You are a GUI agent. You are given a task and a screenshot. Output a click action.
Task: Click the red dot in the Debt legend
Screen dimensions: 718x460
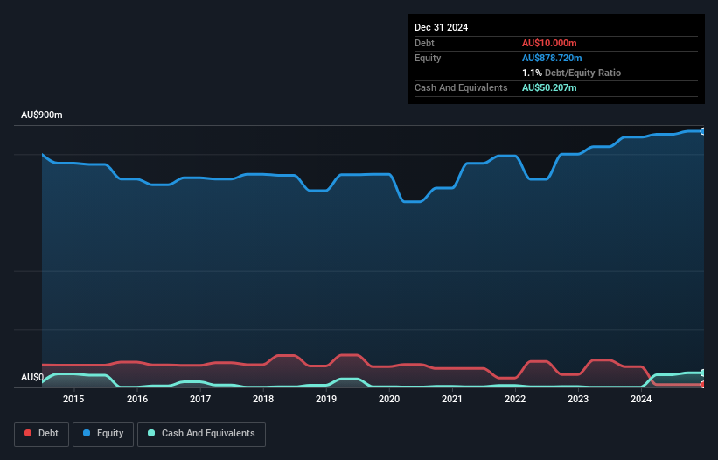29,434
